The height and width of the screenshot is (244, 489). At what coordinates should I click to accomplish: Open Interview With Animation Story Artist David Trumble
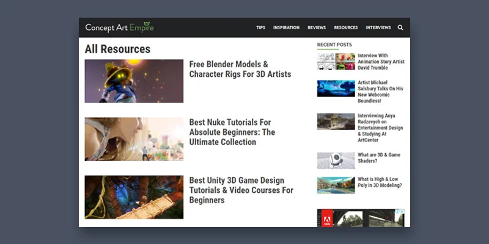click(381, 62)
